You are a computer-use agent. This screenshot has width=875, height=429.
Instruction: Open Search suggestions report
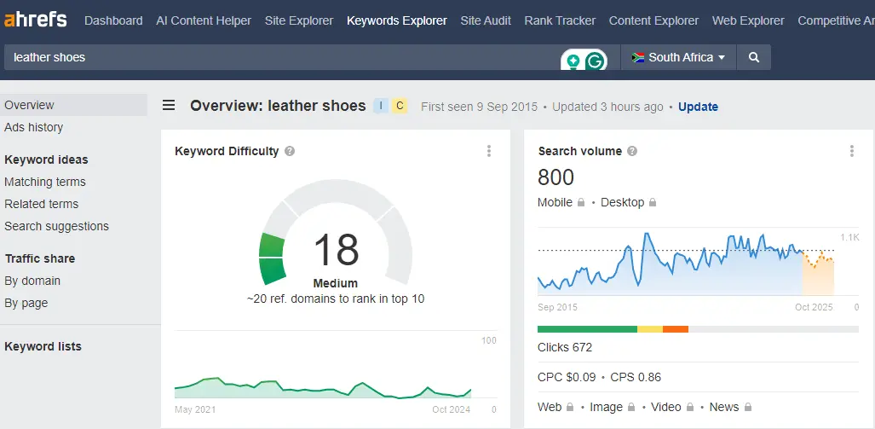click(56, 226)
